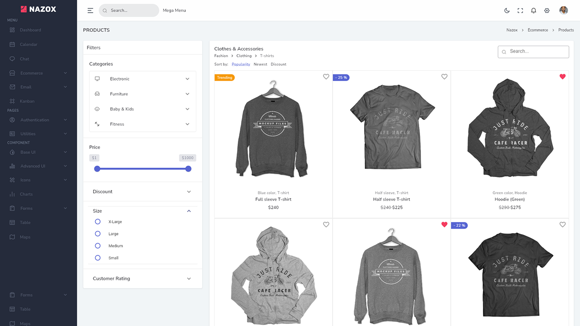Open the settings gear in the top bar

click(547, 10)
